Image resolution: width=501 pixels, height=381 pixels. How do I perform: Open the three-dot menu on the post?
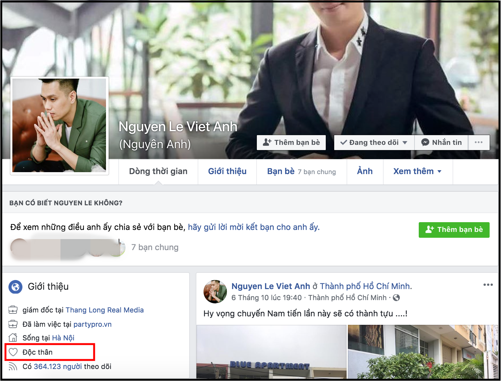488,285
